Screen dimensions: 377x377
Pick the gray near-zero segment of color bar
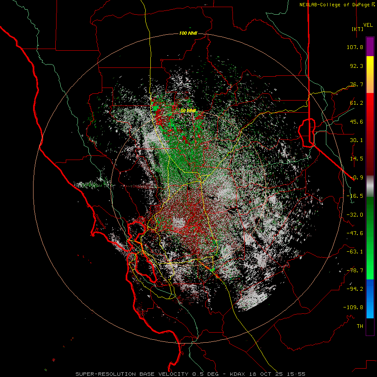370,186
